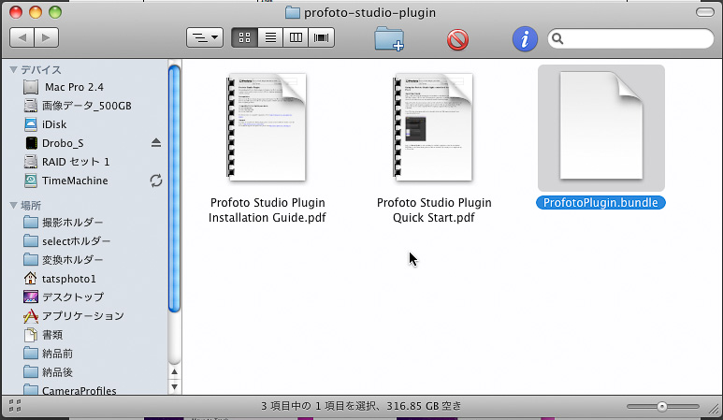Switch to column view mode
Viewport: 723px width, 420px height.
tap(296, 38)
